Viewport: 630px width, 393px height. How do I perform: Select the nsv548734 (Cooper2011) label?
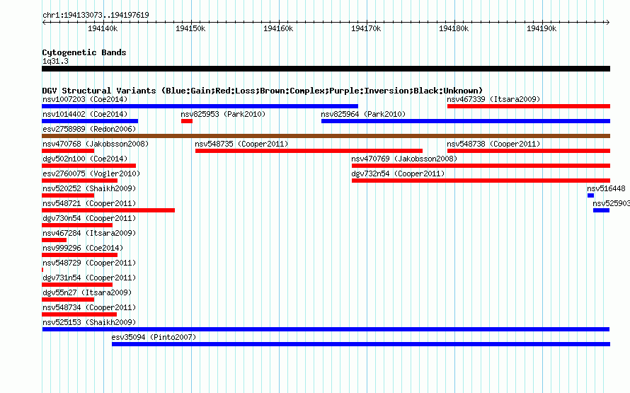pyautogui.click(x=89, y=307)
